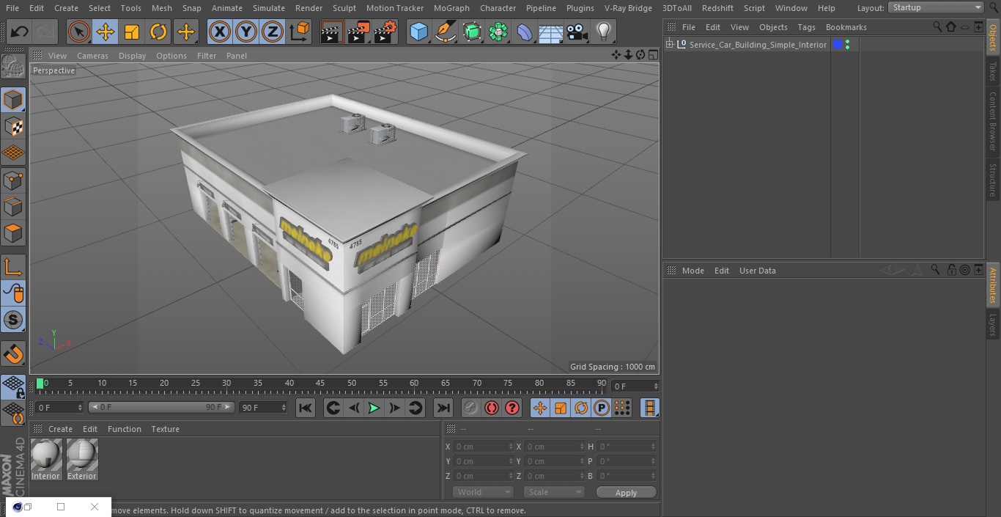
Task: Toggle Parameter keyframe recording
Action: [601, 408]
